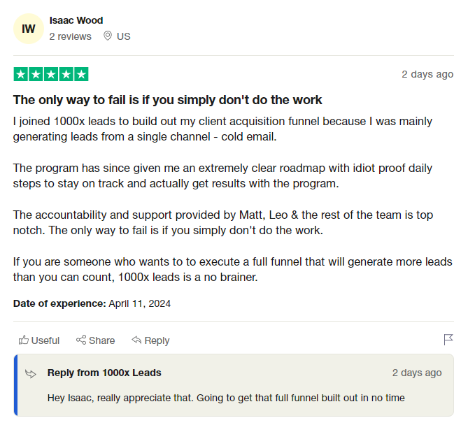Image resolution: width=468 pixels, height=432 pixels.
Task: Open the review title about failing
Action: (x=168, y=100)
